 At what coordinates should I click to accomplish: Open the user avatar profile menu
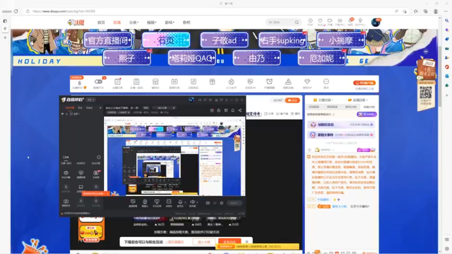(376, 22)
